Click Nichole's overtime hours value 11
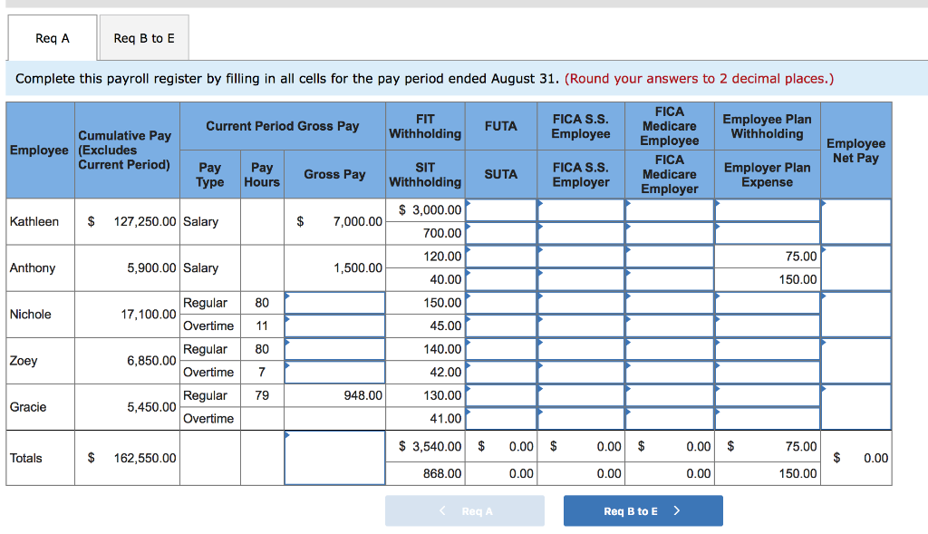The width and height of the screenshot is (928, 534). pos(262,326)
